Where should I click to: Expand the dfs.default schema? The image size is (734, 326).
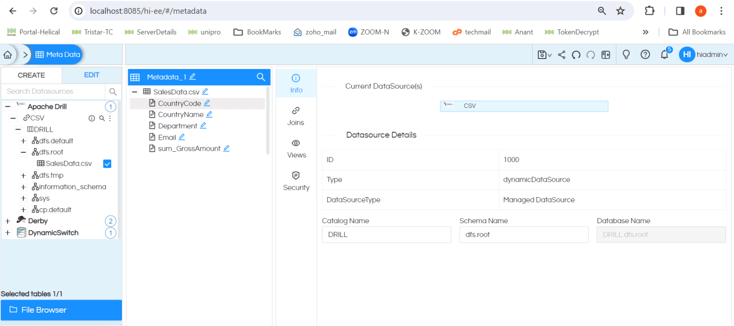pyautogui.click(x=23, y=141)
